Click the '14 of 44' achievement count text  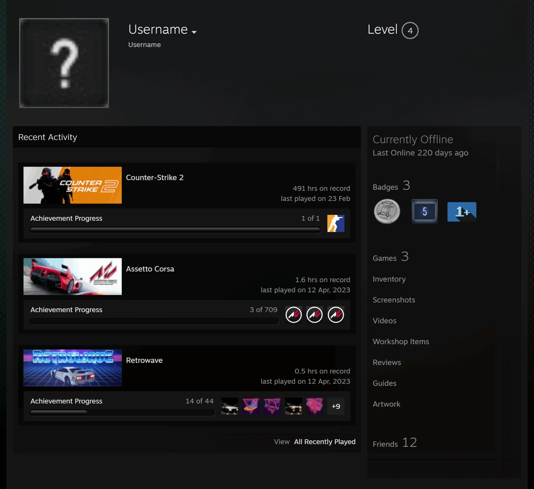coord(199,401)
